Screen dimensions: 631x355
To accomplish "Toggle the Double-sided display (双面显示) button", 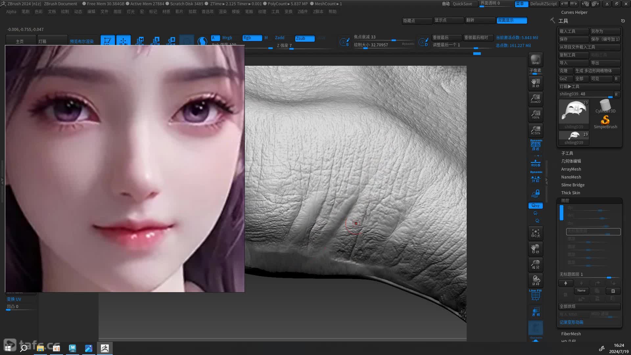I will 512,20.
